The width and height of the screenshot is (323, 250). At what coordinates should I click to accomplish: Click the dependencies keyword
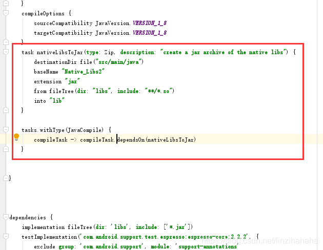[x=28, y=217]
